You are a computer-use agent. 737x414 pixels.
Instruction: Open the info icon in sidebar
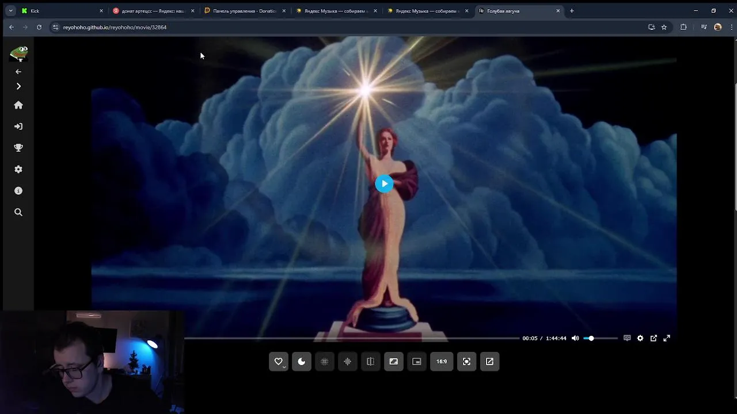pos(18,191)
